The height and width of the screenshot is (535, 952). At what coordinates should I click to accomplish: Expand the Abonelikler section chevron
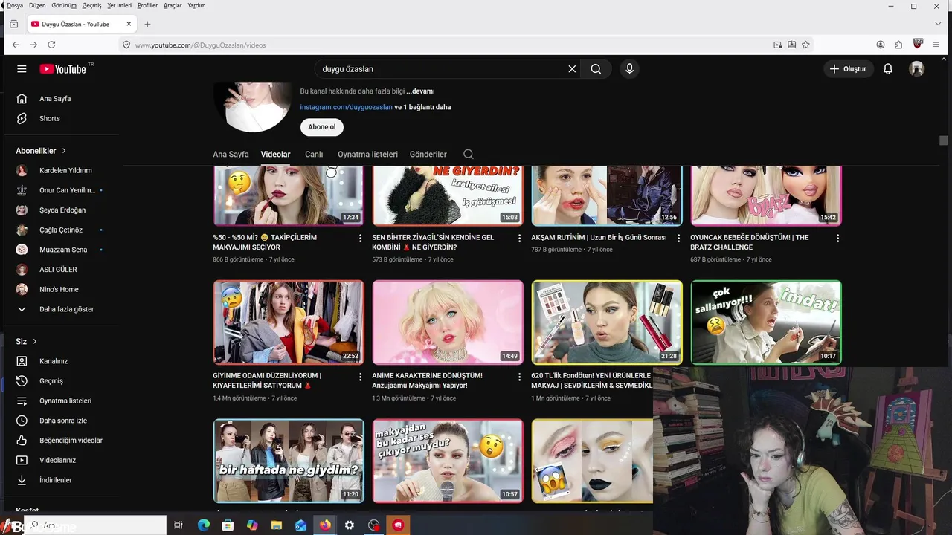64,151
